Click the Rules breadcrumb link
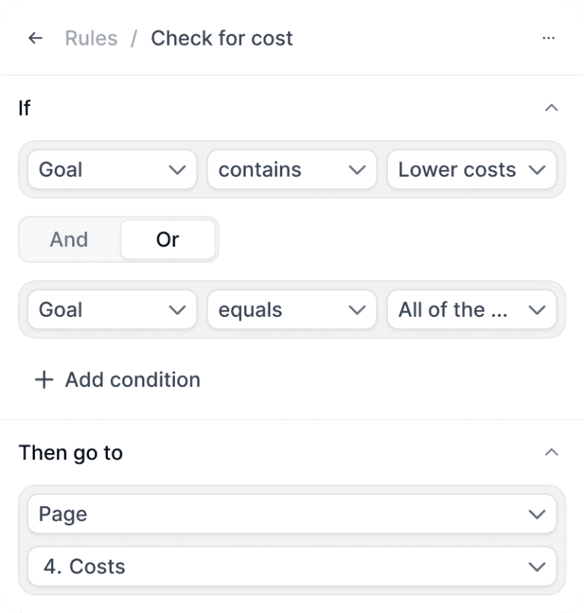 click(91, 38)
